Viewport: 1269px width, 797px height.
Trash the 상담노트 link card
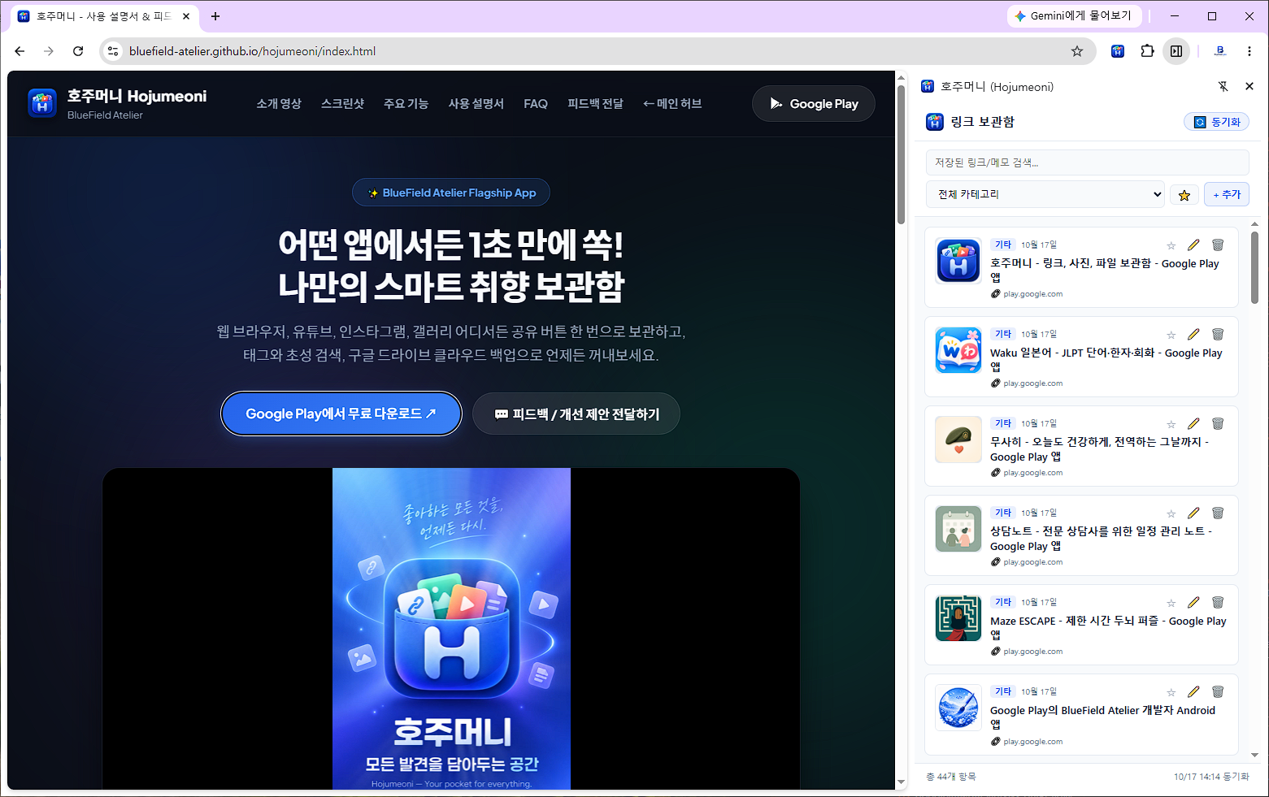pos(1218,513)
